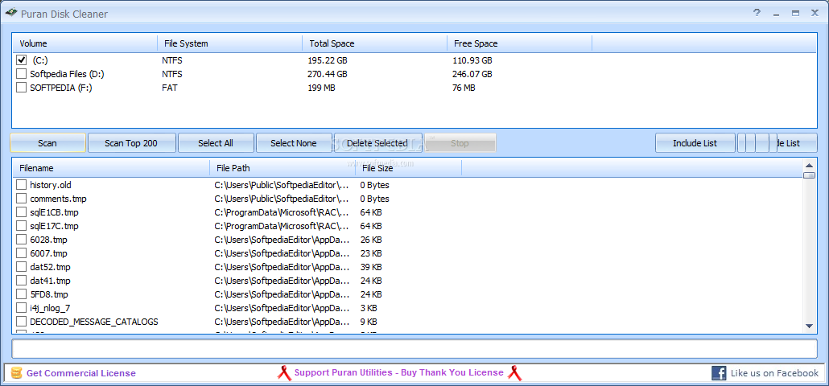Open help via the question mark icon
The width and height of the screenshot is (829, 386).
click(757, 13)
